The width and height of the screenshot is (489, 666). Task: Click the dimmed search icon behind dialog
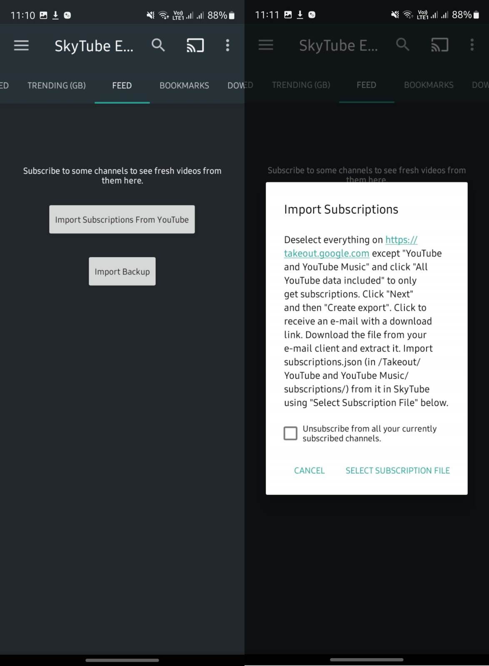[x=402, y=45]
